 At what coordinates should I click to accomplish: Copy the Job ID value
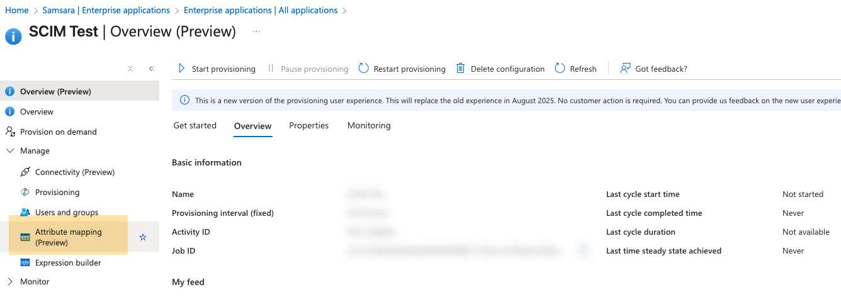[584, 251]
